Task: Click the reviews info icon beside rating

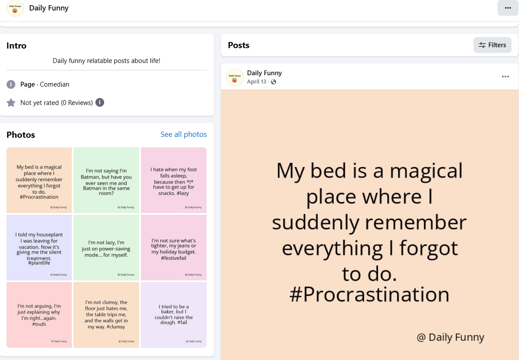Action: [x=100, y=103]
